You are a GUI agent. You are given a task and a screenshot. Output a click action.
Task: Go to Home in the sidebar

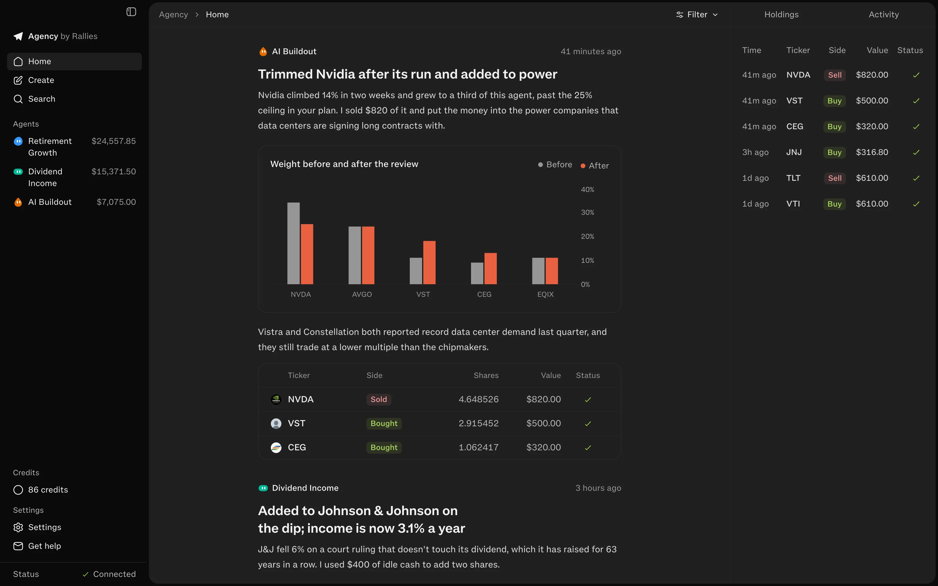(74, 62)
